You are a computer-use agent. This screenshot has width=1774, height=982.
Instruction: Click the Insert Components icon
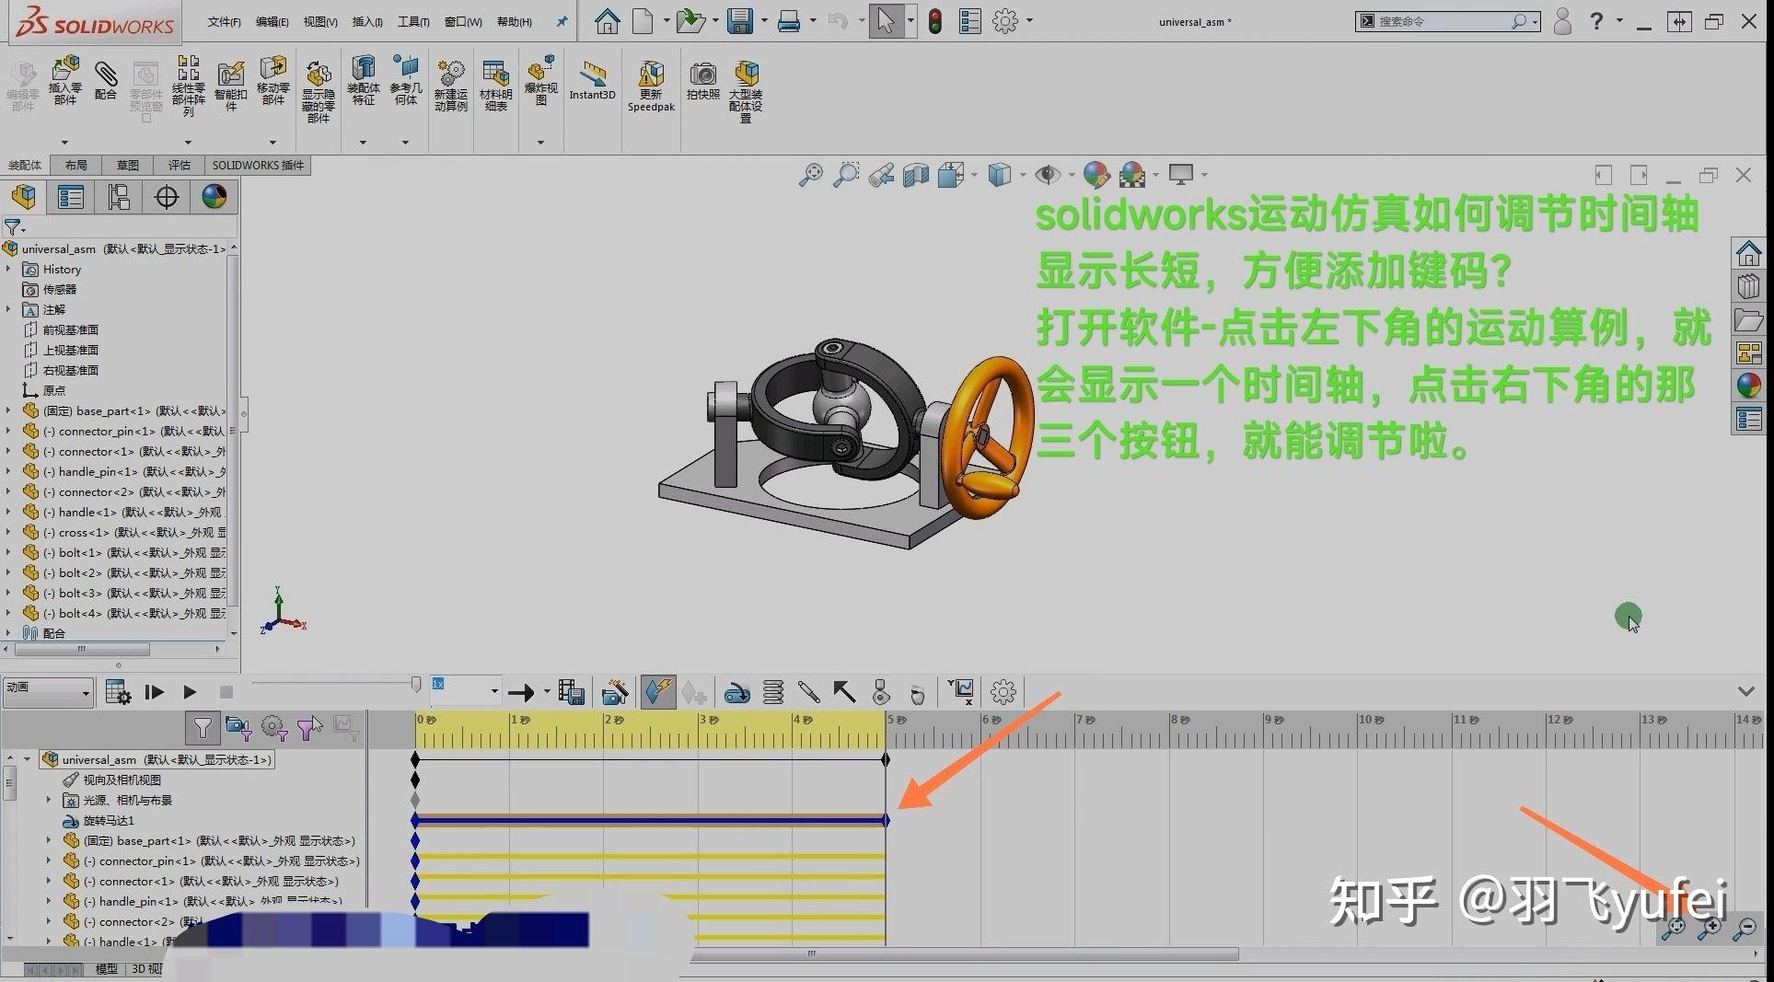tap(65, 81)
